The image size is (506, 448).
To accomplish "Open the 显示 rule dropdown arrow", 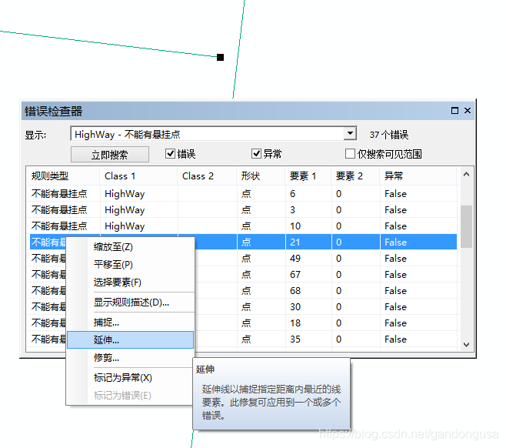I will (350, 133).
